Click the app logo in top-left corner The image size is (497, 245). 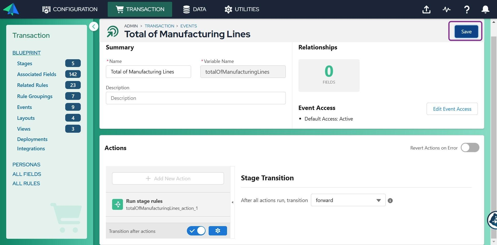pos(11,9)
